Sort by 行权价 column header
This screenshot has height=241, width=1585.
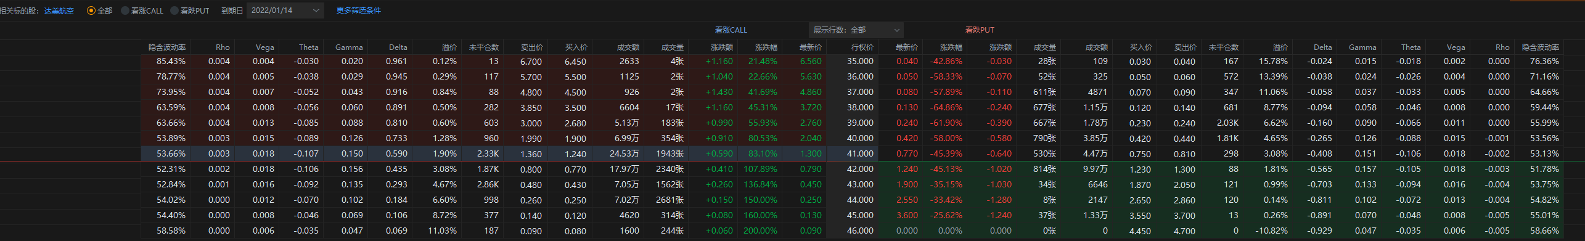pyautogui.click(x=862, y=47)
